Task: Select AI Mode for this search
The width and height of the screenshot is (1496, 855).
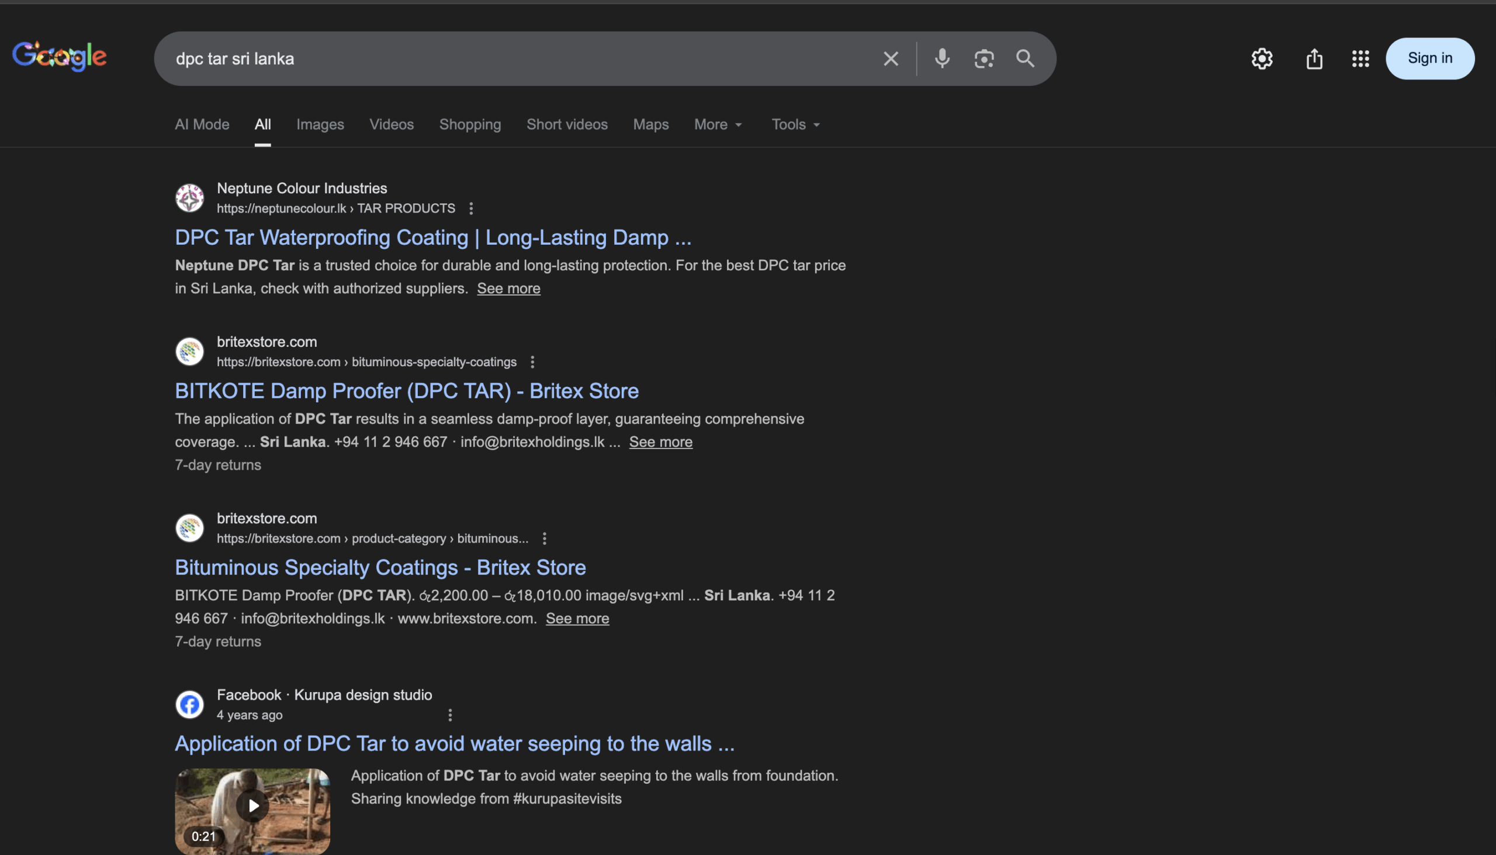Action: point(202,124)
